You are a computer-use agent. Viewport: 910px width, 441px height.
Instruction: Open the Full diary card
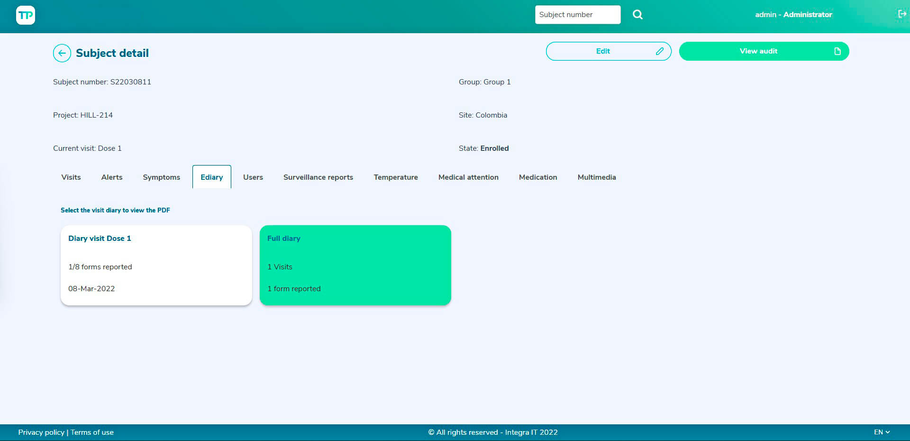coord(355,265)
